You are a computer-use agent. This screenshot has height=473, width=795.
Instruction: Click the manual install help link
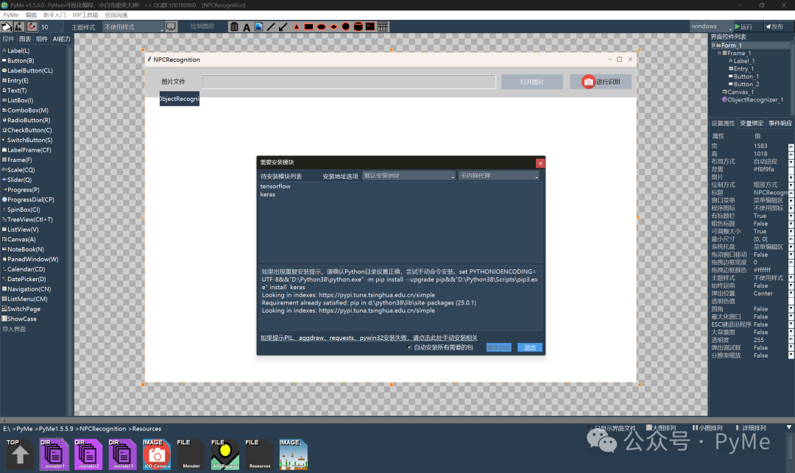[x=369, y=338]
